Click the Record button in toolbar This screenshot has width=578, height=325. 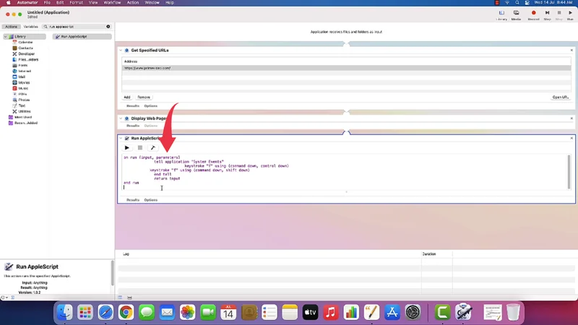point(533,14)
